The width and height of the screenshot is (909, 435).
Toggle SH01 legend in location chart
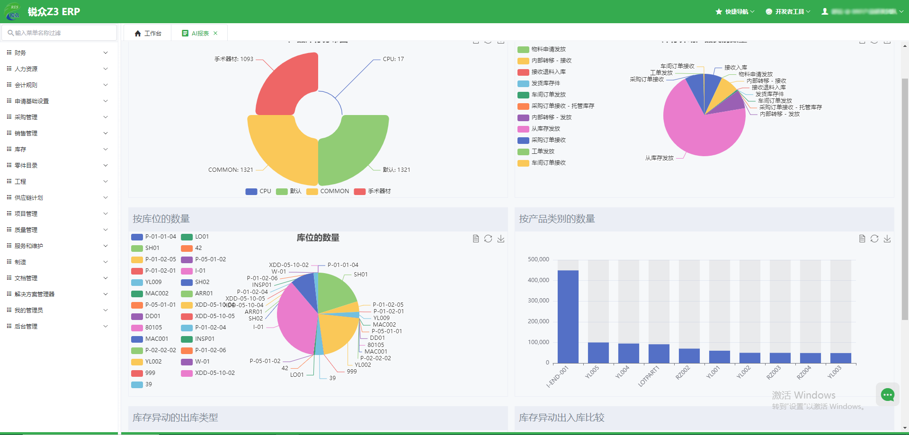(x=145, y=248)
